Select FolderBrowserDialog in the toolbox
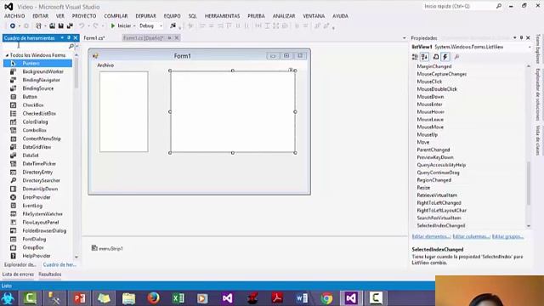544x306 pixels. (x=37, y=230)
